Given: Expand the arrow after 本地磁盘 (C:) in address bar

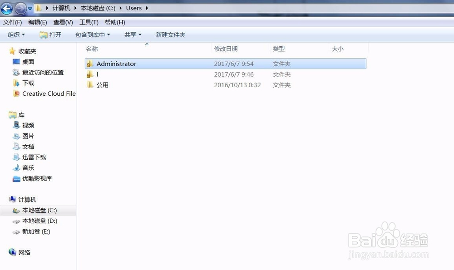Looking at the screenshot, I should coord(120,8).
